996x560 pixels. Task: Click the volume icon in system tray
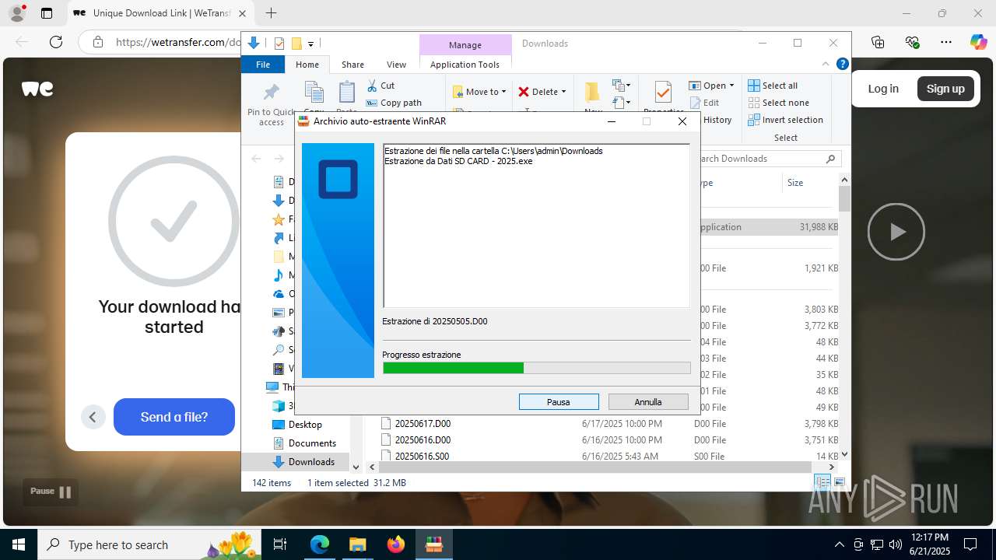click(x=895, y=544)
